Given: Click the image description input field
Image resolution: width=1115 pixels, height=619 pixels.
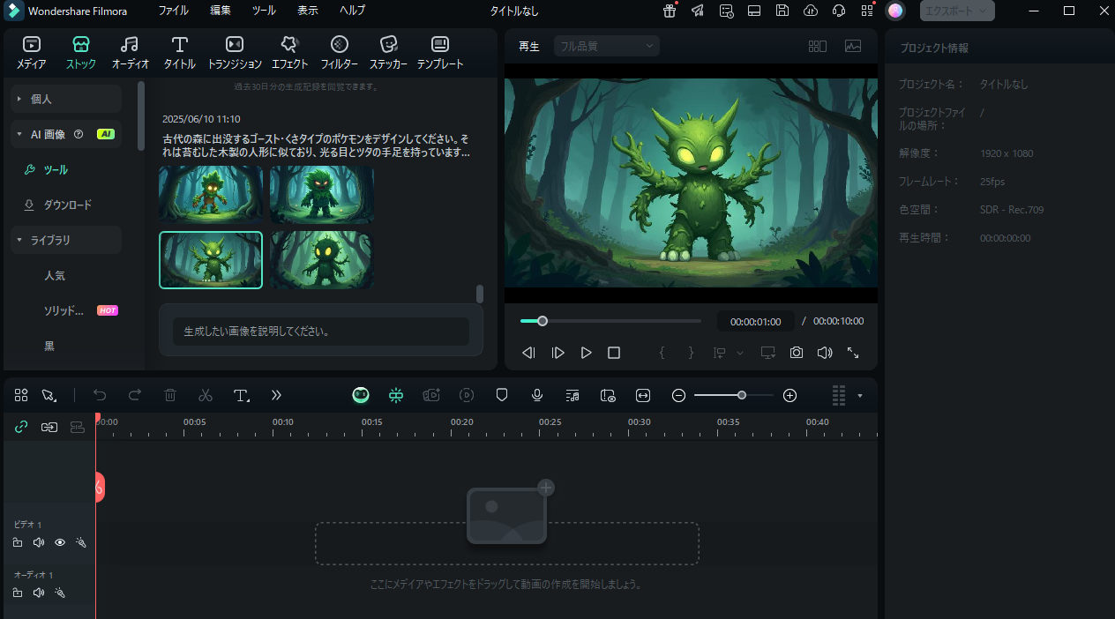Looking at the screenshot, I should [321, 332].
